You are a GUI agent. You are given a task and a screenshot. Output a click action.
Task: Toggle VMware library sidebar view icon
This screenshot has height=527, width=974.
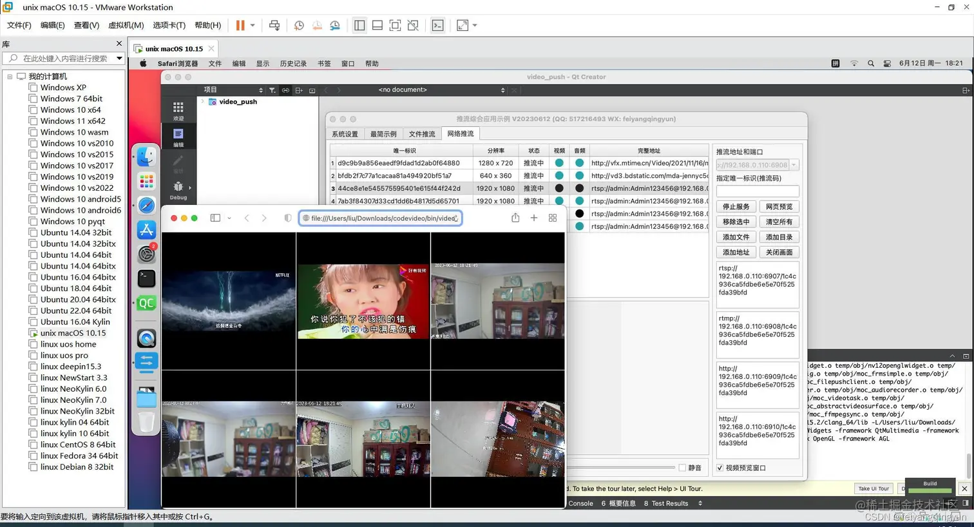359,25
